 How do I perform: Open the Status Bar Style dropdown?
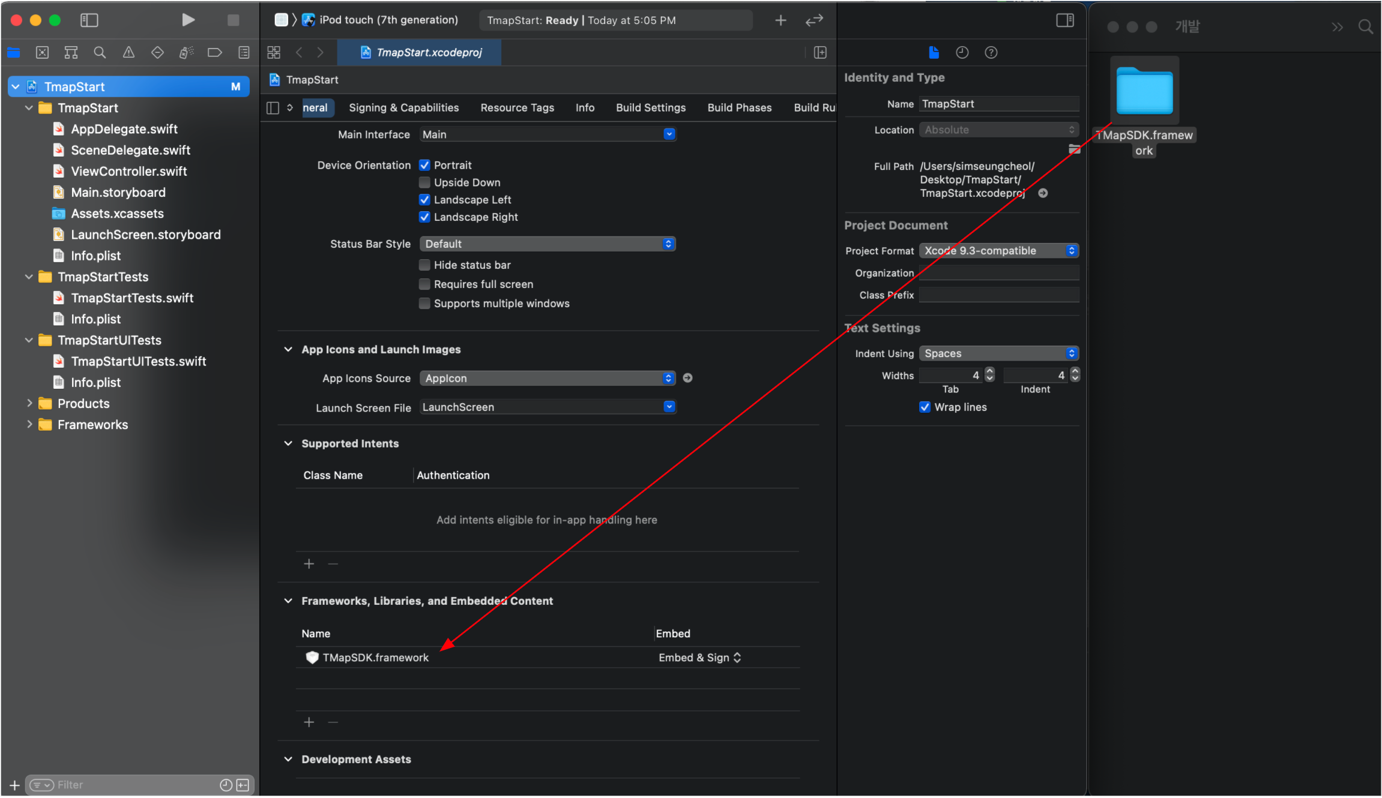click(x=547, y=244)
